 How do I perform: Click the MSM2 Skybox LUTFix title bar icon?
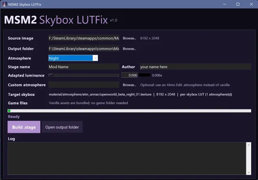4,4
